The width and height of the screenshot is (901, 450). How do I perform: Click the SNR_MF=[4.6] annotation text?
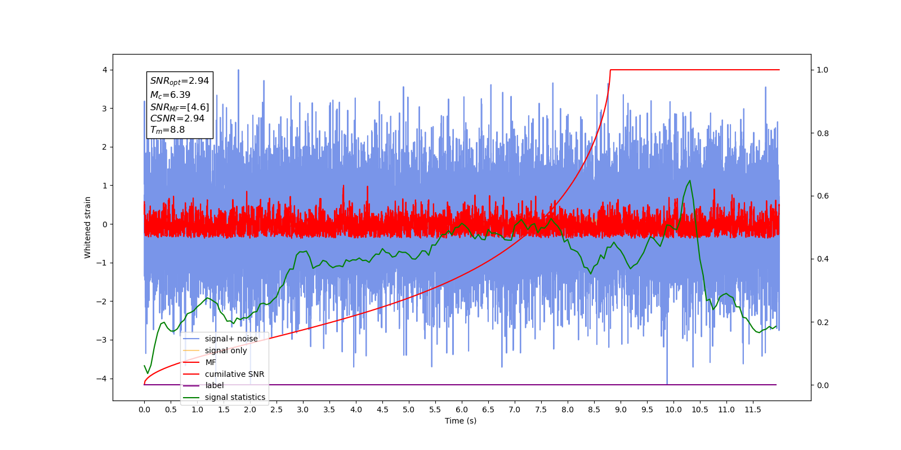(180, 107)
